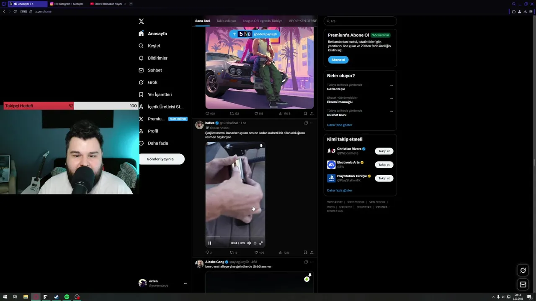
Task: Mute the hafıza video sound
Action: [x=249, y=243]
